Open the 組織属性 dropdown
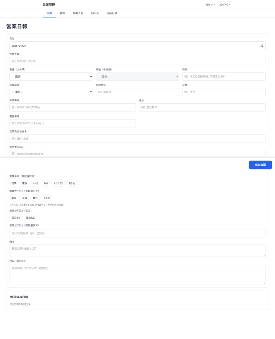The height and width of the screenshot is (339, 275). point(51,92)
